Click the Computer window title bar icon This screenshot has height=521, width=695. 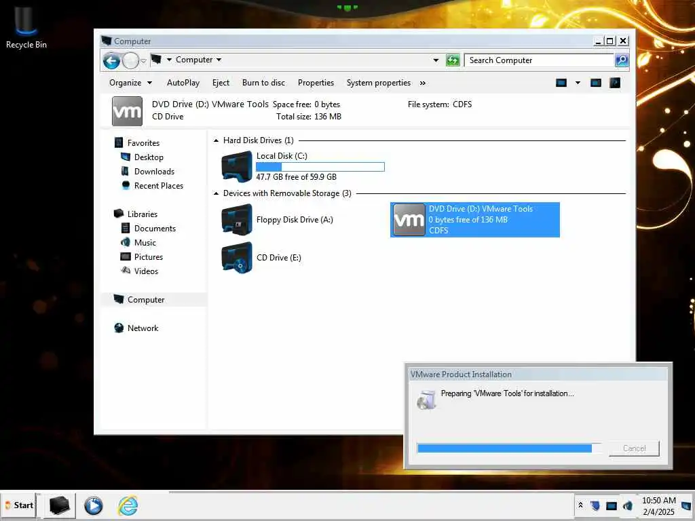[x=107, y=41]
